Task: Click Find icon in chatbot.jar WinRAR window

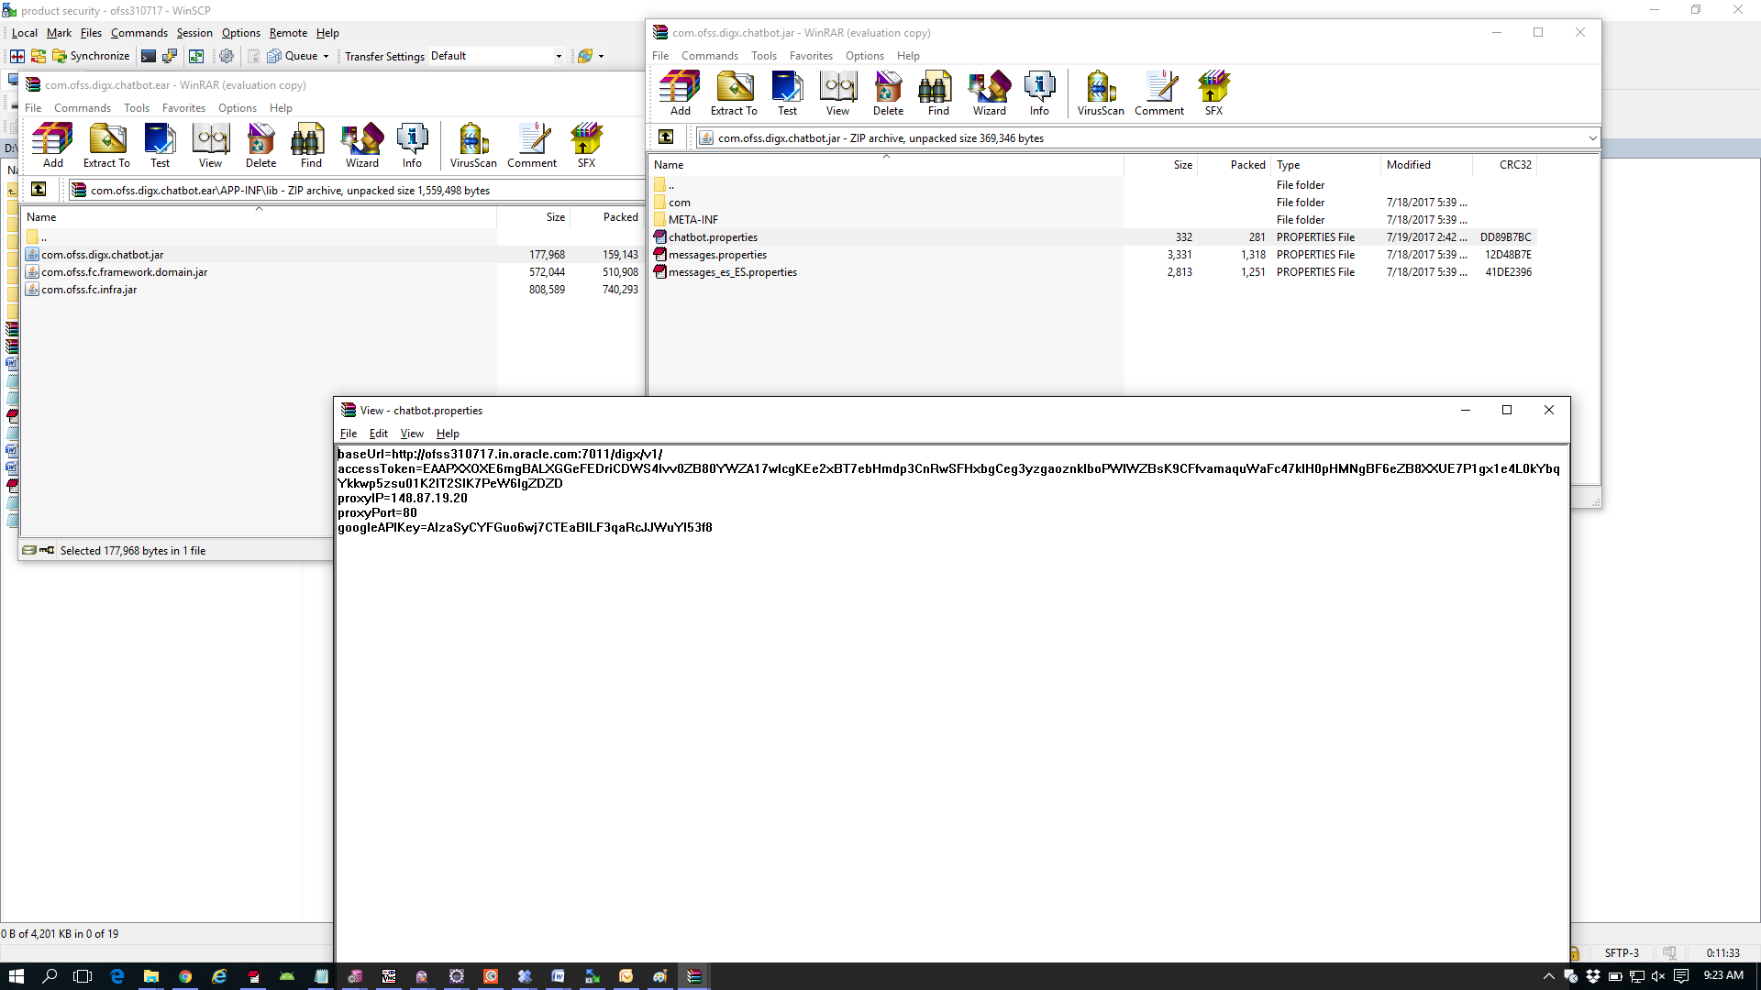Action: [938, 93]
